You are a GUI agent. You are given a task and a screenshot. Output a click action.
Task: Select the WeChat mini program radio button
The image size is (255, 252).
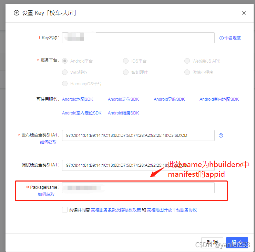(187, 72)
